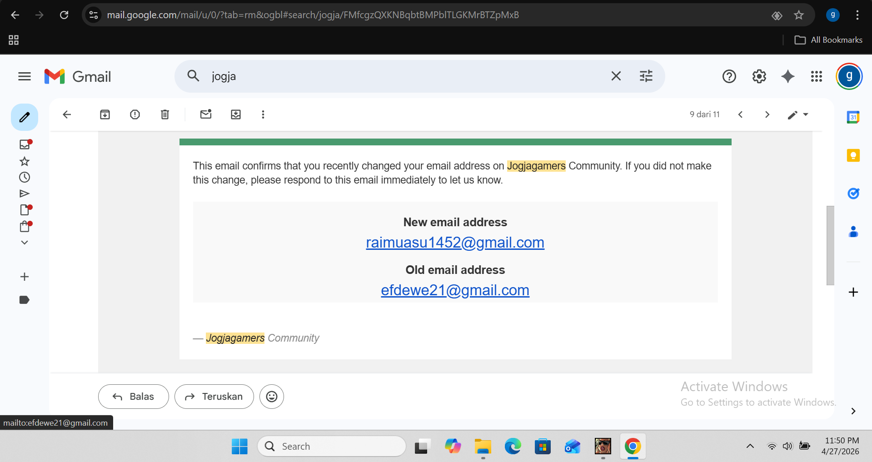Show hidden system tray icons
This screenshot has width=872, height=462.
750,446
